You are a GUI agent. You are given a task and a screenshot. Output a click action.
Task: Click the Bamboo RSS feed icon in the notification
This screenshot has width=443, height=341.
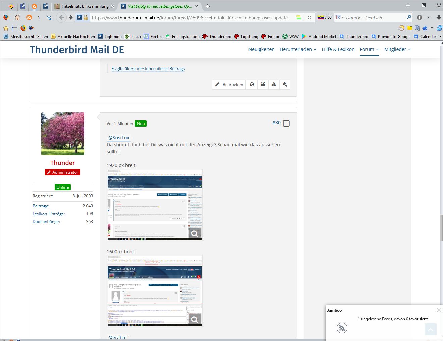(x=342, y=328)
